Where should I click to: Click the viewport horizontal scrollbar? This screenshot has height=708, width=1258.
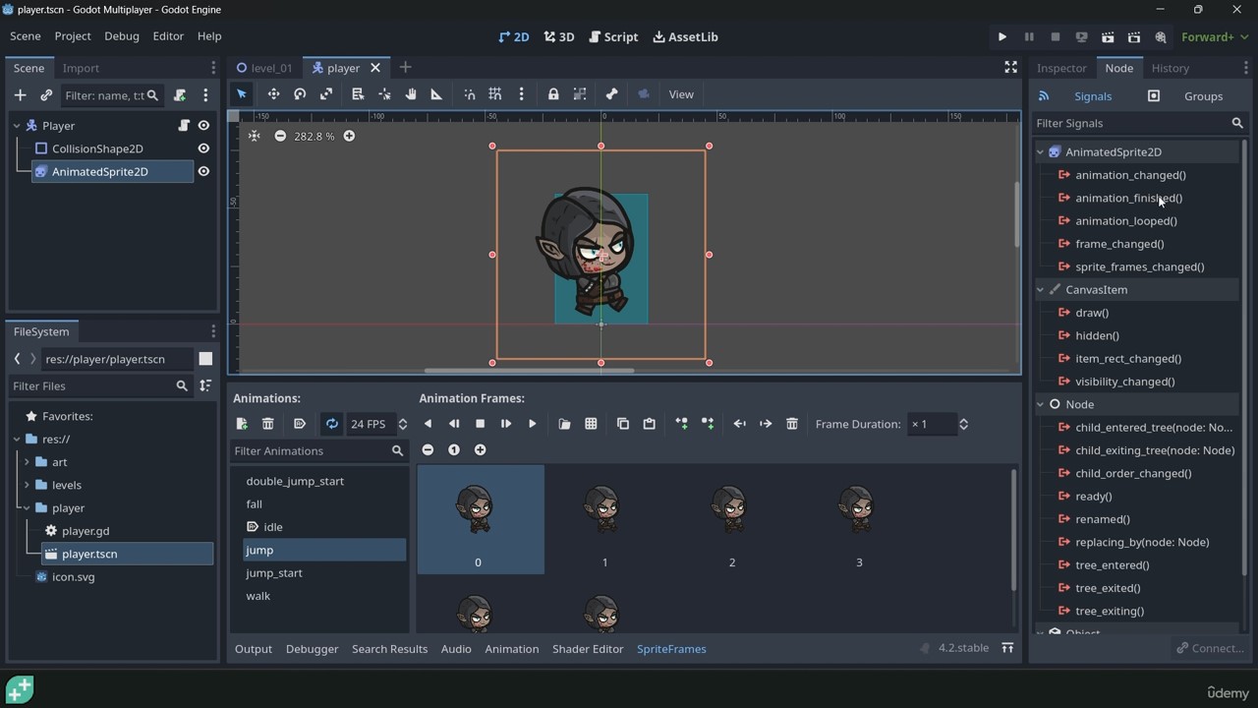tap(529, 371)
